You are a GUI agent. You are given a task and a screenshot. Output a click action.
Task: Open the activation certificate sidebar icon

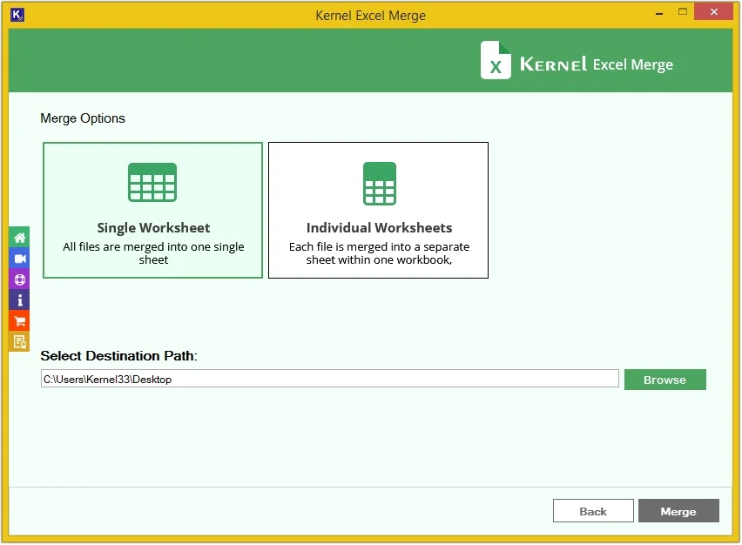pos(19,341)
